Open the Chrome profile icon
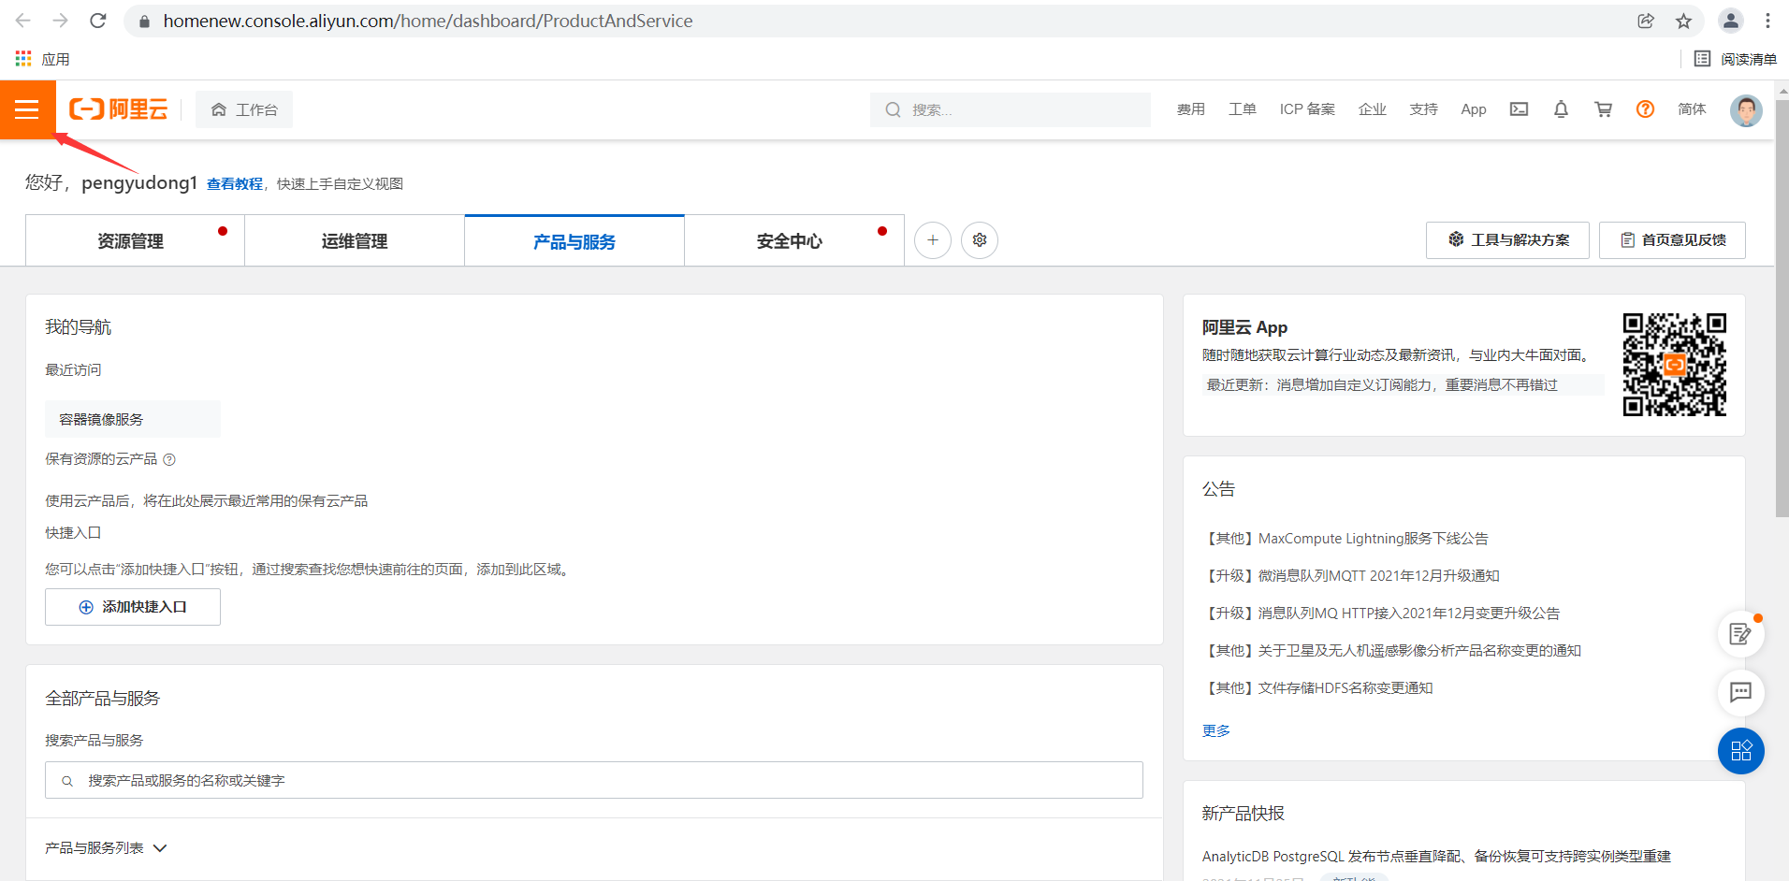The height and width of the screenshot is (881, 1789). point(1731,21)
